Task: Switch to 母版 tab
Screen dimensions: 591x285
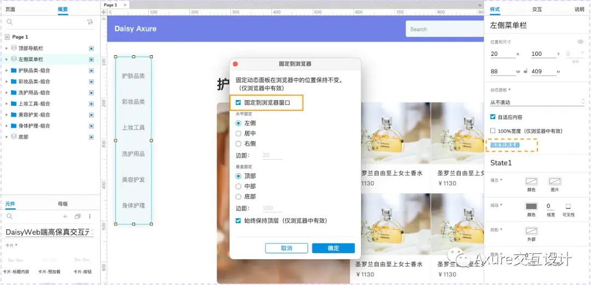Action: [x=62, y=203]
